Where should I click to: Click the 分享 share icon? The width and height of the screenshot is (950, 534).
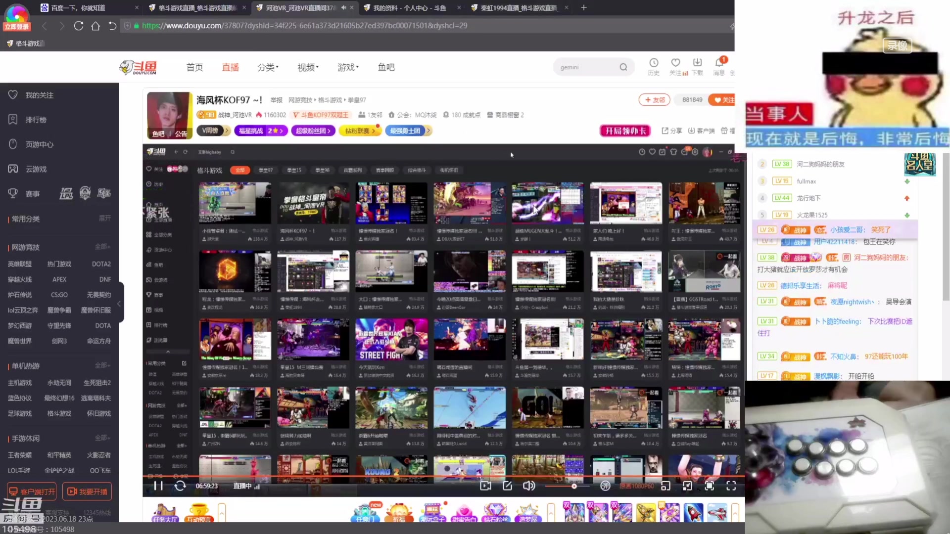[x=672, y=131]
